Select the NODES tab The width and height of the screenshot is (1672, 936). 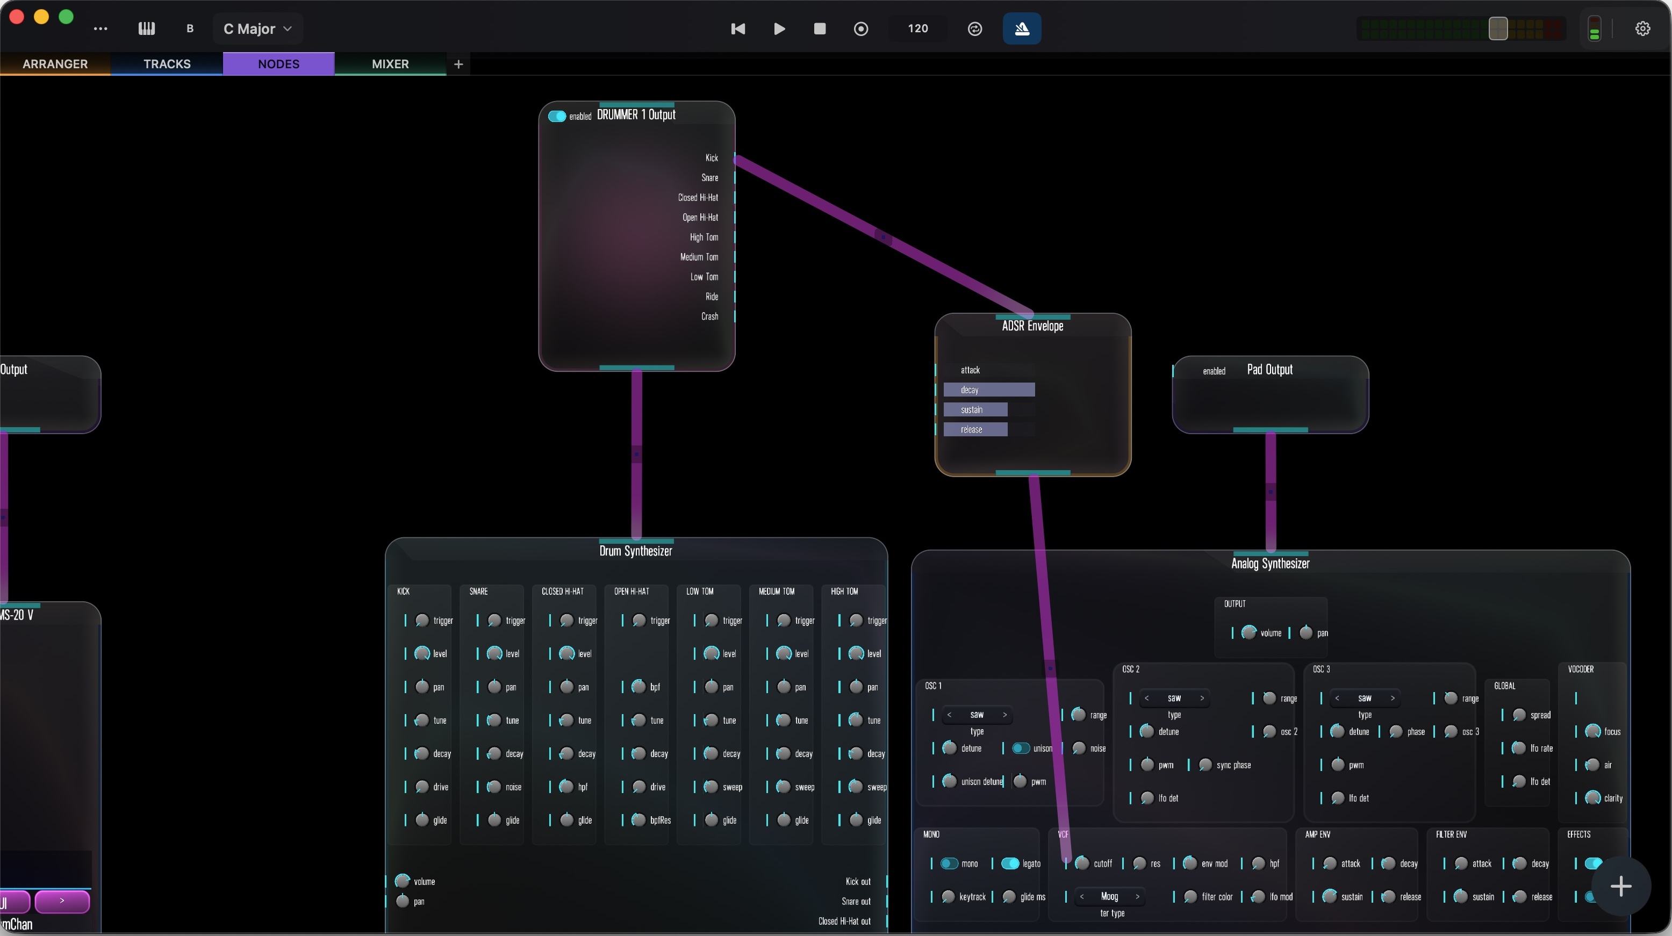tap(278, 63)
